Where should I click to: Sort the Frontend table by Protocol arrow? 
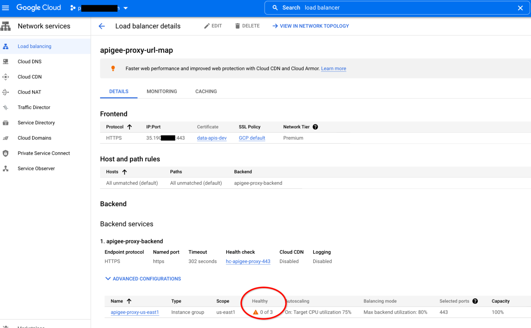[130, 127]
